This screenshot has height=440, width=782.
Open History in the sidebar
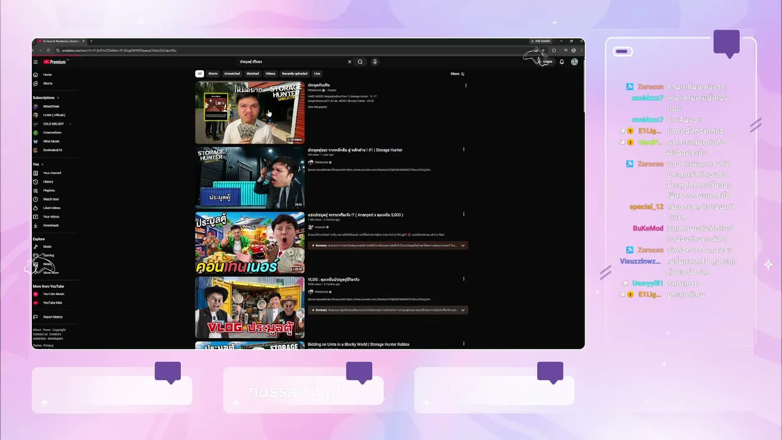click(48, 182)
